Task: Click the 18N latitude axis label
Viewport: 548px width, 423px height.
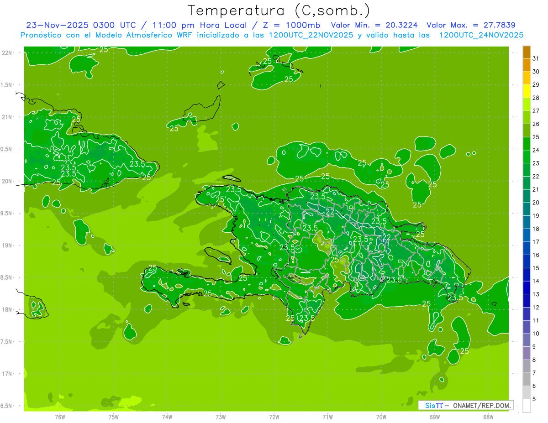Action: pos(8,309)
